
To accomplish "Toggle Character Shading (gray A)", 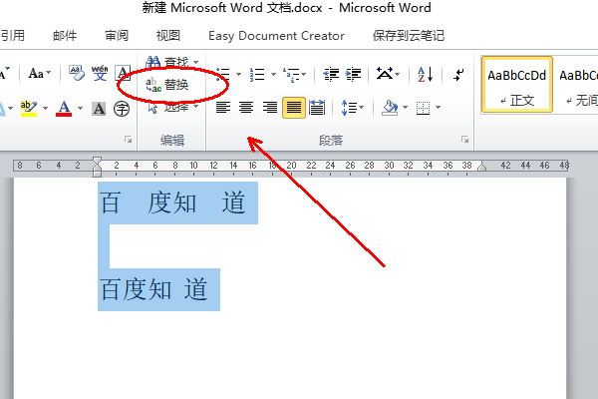I will (x=99, y=109).
